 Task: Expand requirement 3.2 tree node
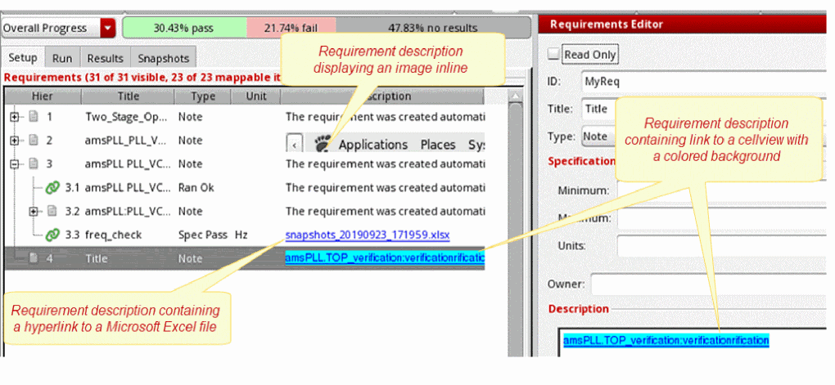click(x=34, y=211)
